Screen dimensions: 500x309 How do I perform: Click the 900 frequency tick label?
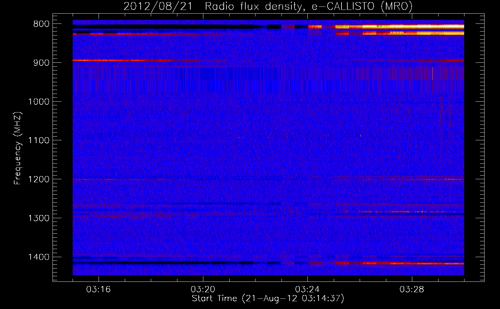[x=41, y=63]
